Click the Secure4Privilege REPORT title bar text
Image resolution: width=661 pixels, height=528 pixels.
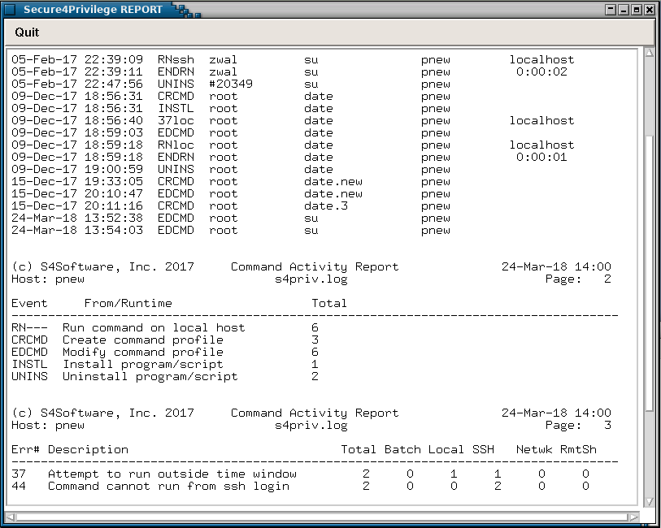tap(93, 10)
